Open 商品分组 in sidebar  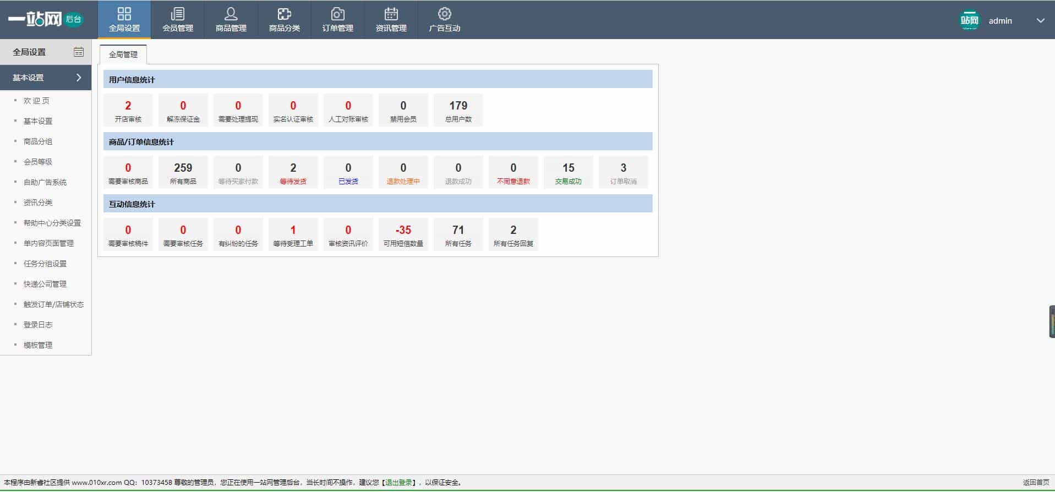click(38, 141)
